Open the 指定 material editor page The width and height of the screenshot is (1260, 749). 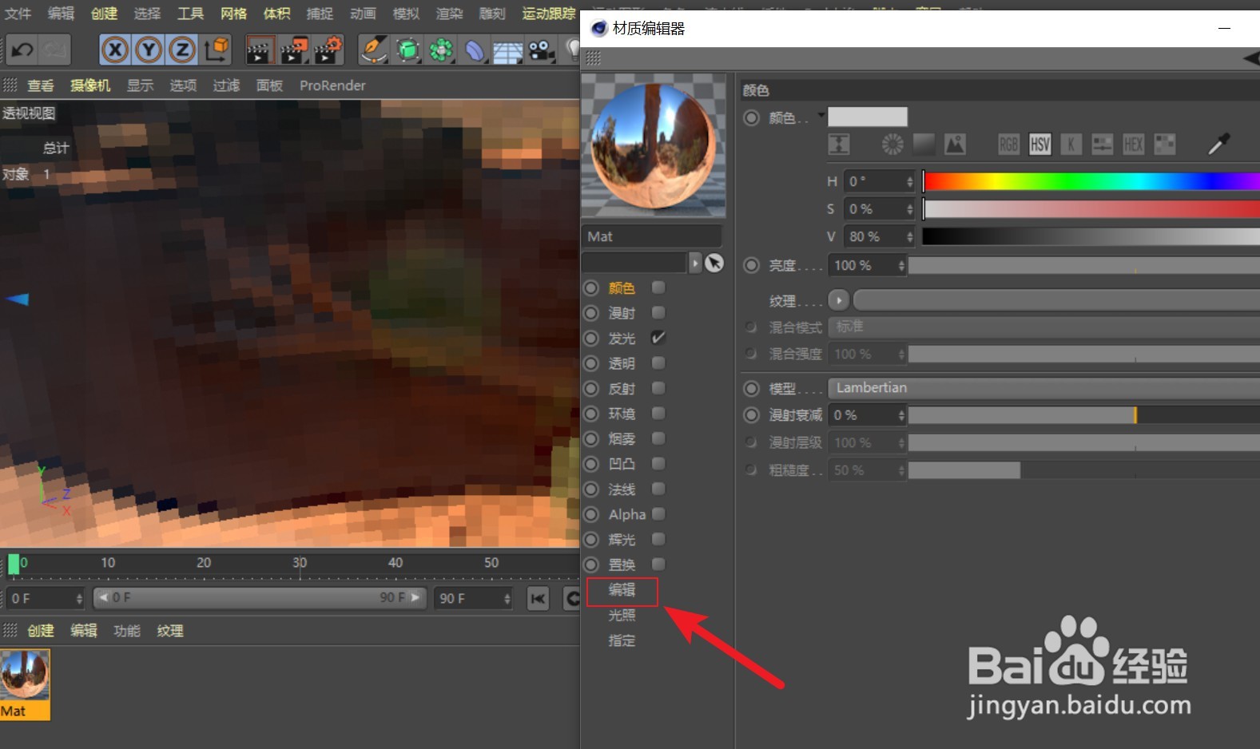tap(622, 640)
